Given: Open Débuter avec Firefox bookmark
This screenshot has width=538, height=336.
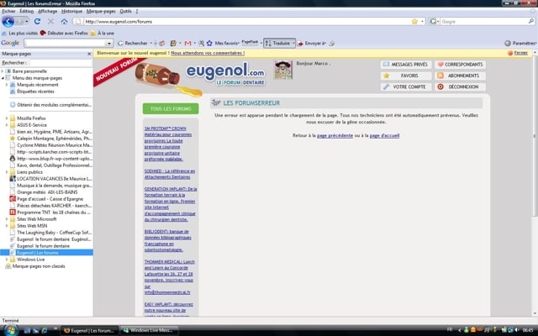Looking at the screenshot, I should tap(64, 34).
